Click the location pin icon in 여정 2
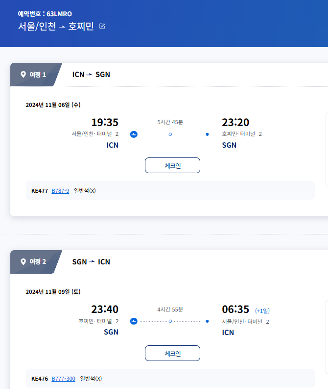328x389 pixels. tap(23, 261)
